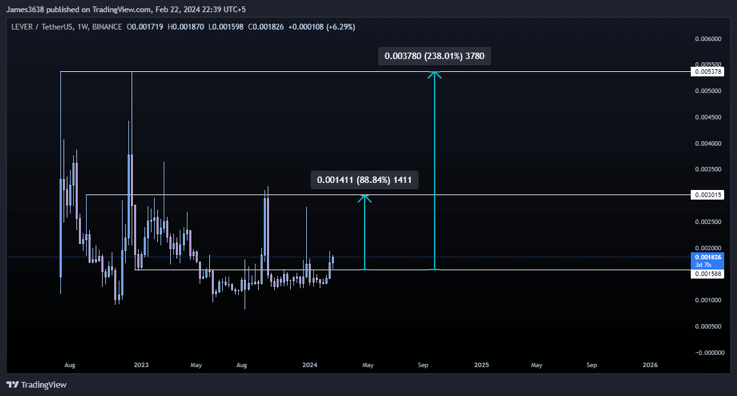Click the TradingView logo icon bottom left
737x396 pixels.
[12, 384]
